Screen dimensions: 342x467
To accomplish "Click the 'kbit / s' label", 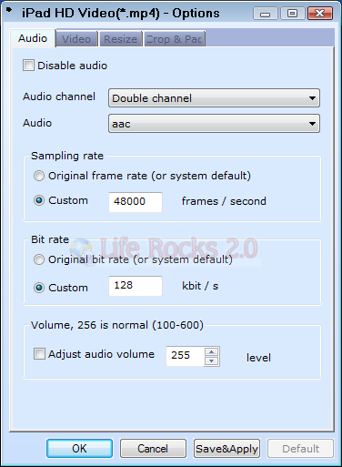I will pos(200,286).
